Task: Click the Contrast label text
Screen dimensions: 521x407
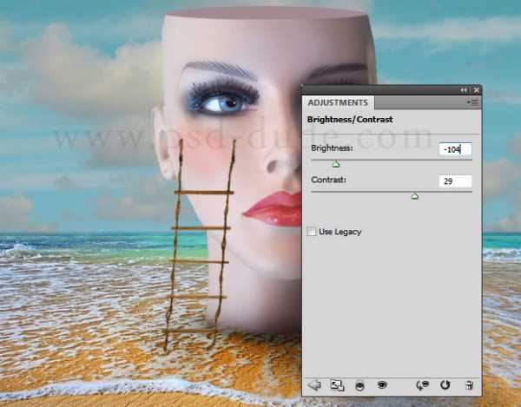Action: 328,180
